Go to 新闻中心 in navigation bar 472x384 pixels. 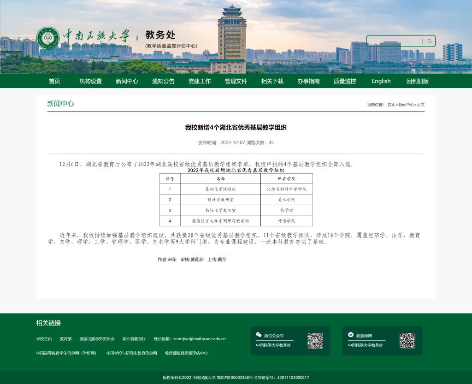pyautogui.click(x=127, y=81)
